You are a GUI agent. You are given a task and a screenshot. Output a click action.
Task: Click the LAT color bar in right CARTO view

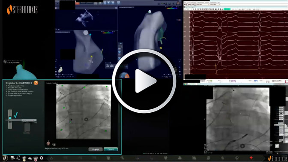tap(172, 8)
